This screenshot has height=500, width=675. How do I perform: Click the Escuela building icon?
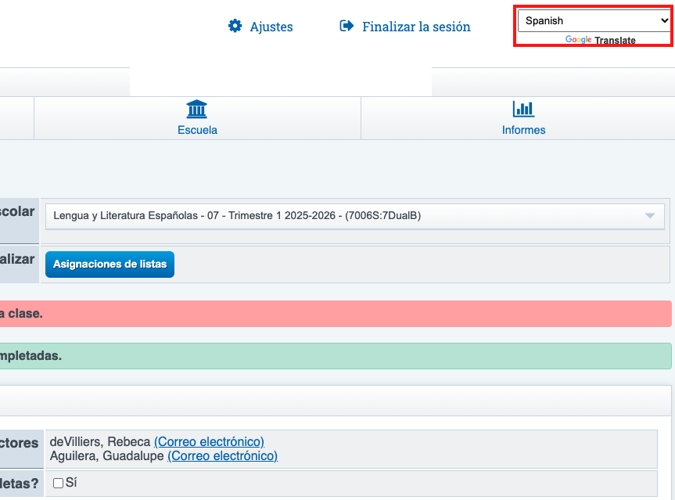click(197, 109)
